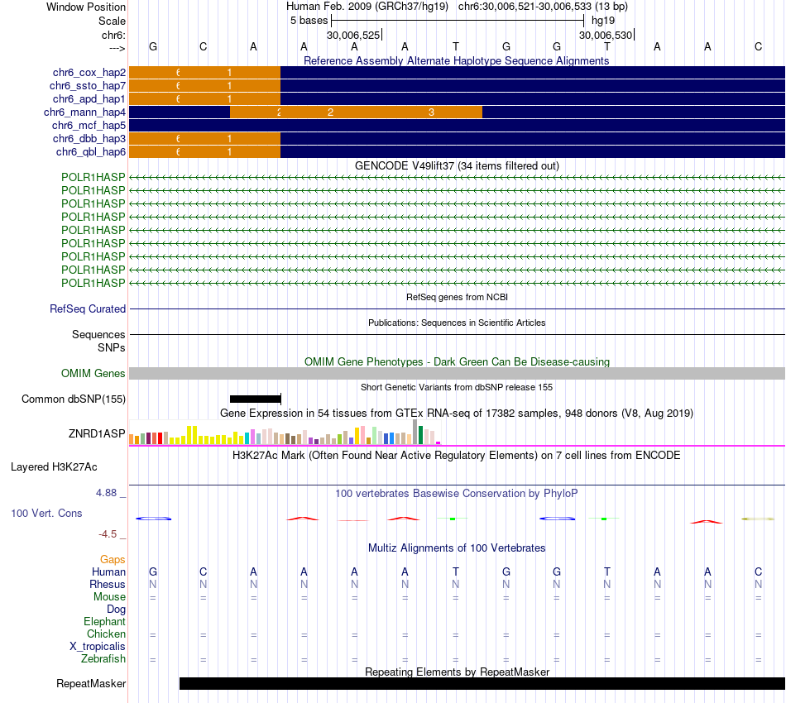Click the bottommost POLR1HASP gene label
The width and height of the screenshot is (786, 703).
[93, 283]
